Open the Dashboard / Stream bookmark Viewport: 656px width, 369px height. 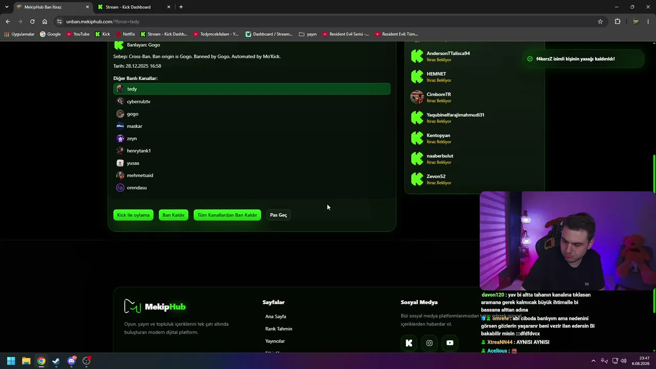tap(269, 34)
